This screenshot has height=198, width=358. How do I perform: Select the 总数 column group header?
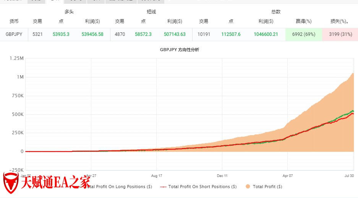point(276,12)
